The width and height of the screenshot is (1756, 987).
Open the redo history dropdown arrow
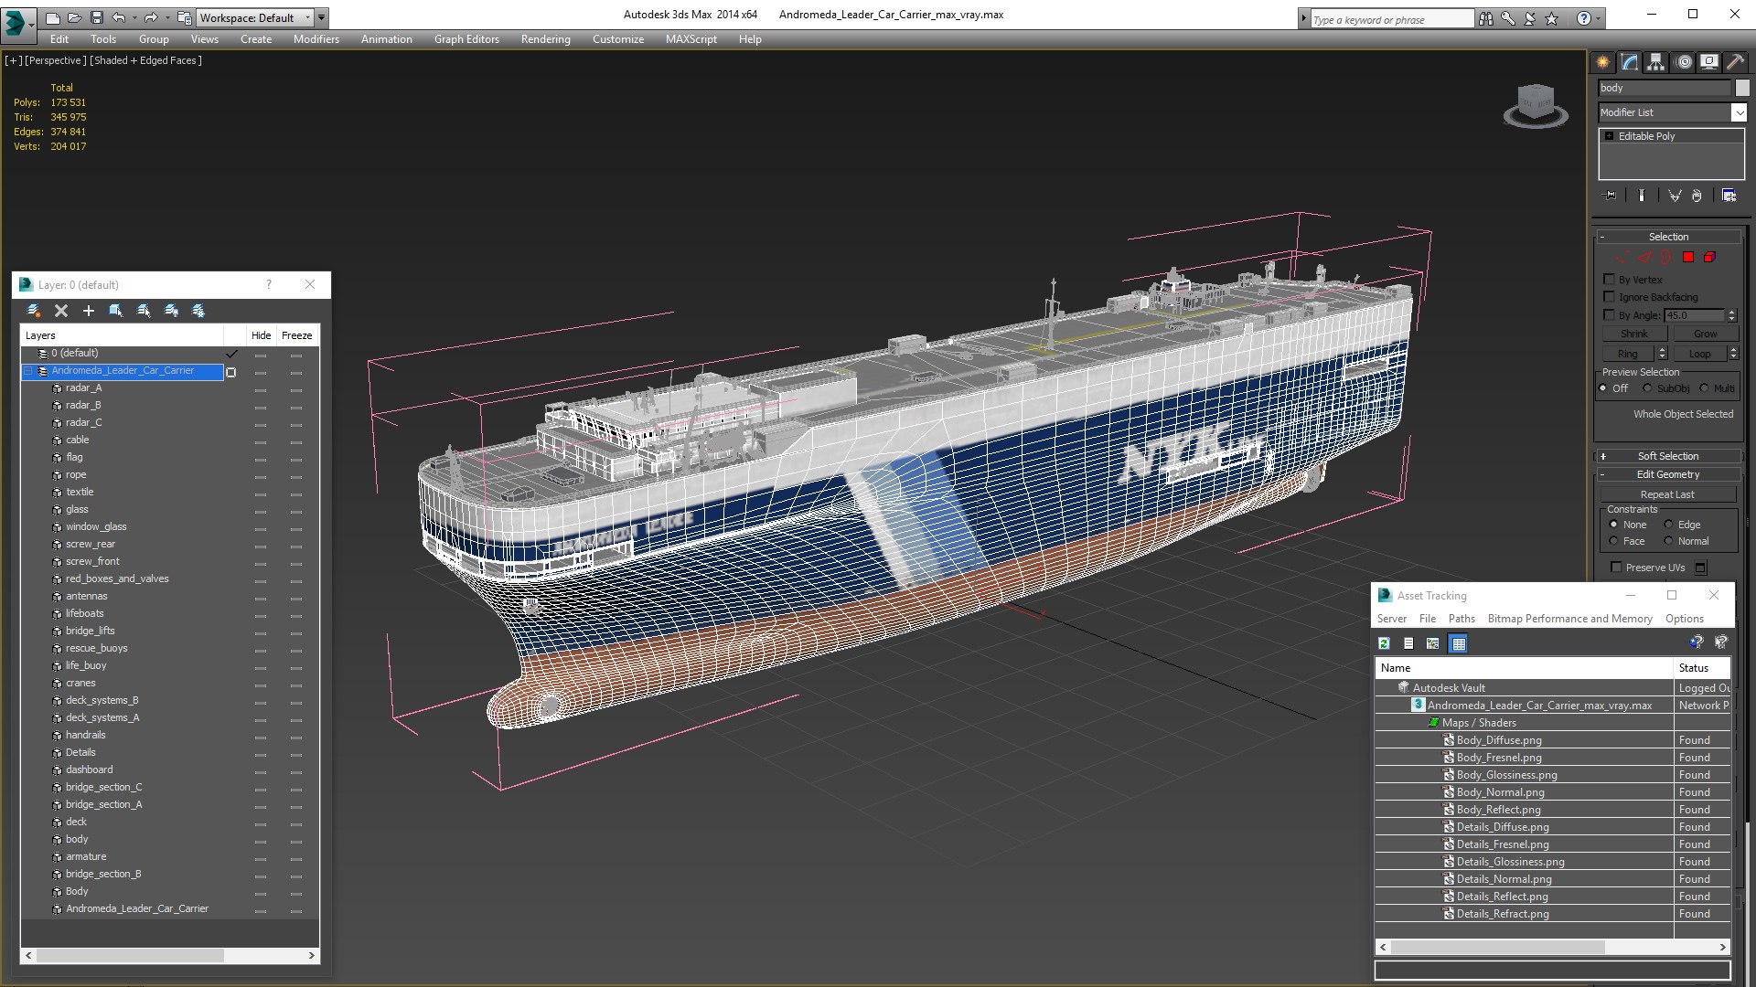pyautogui.click(x=166, y=17)
